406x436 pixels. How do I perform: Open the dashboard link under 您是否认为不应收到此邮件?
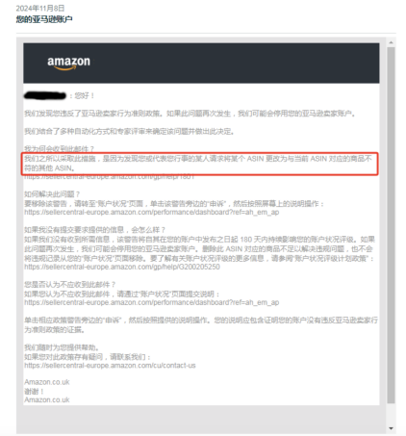pyautogui.click(x=152, y=302)
